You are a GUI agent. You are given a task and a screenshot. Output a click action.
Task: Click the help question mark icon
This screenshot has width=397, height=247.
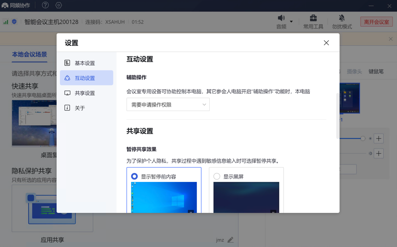coord(45,5)
